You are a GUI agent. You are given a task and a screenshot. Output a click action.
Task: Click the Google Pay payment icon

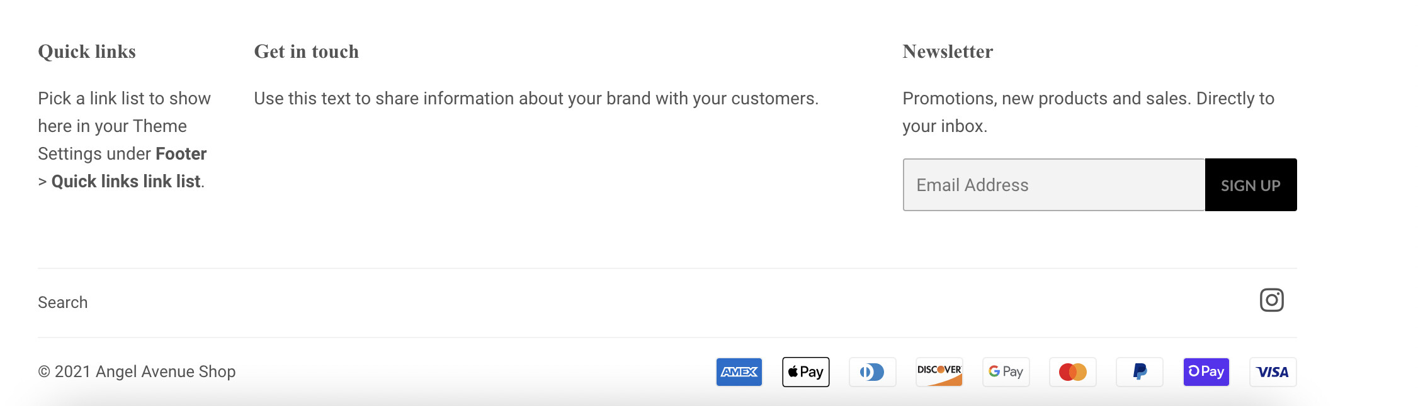(x=1006, y=372)
